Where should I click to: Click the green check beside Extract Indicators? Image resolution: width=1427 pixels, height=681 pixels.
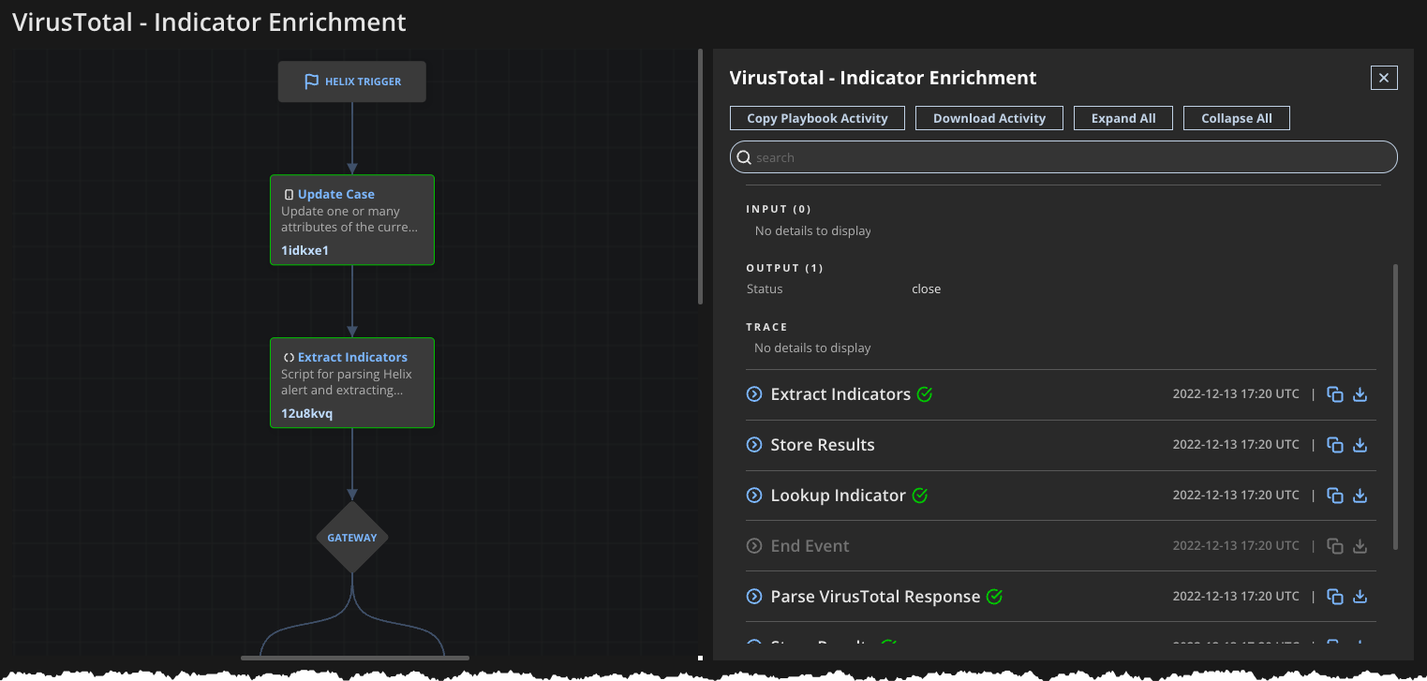pyautogui.click(x=925, y=394)
